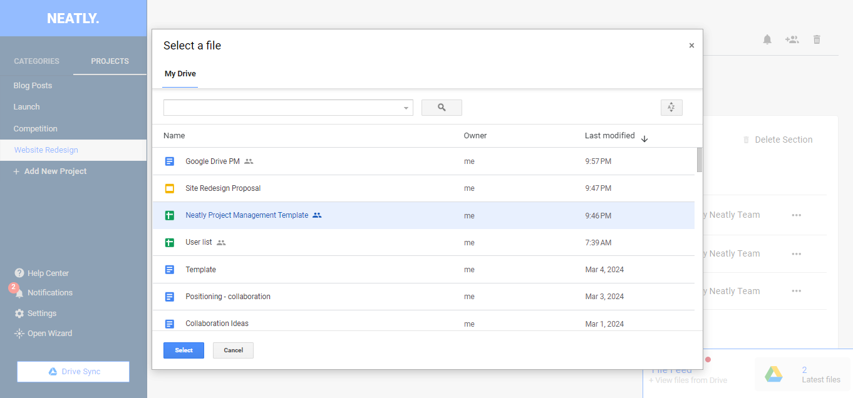Click the trash icon in top bar
853x398 pixels.
coord(817,39)
